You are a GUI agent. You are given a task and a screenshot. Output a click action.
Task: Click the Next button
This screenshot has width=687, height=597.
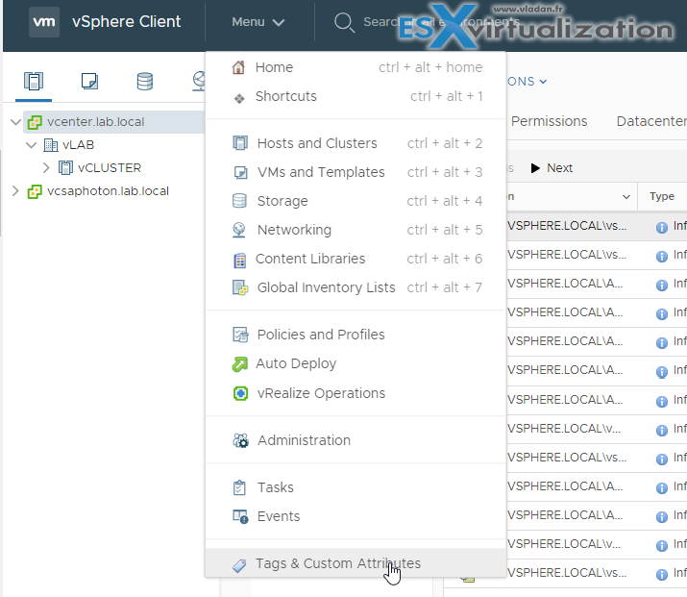pos(552,168)
